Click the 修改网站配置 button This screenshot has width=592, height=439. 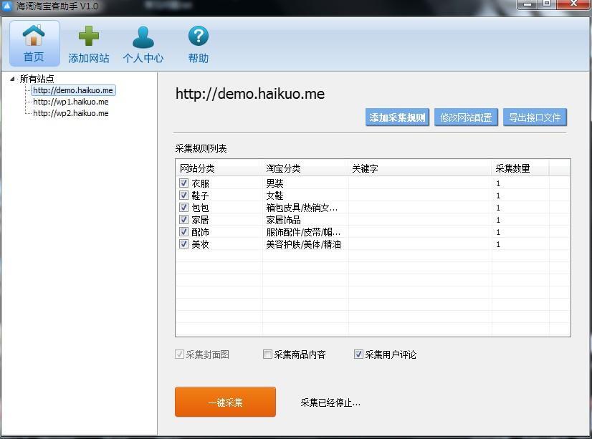(x=466, y=117)
